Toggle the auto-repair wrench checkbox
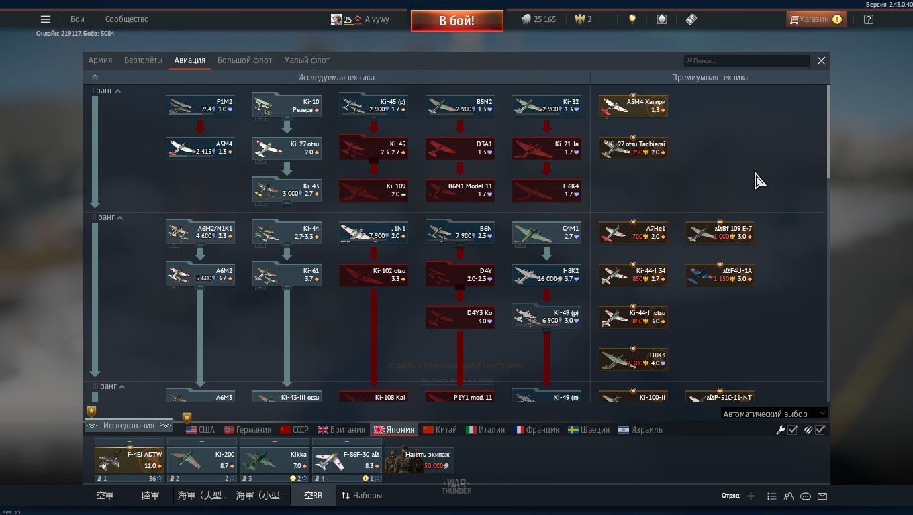Image resolution: width=913 pixels, height=515 pixels. point(793,430)
